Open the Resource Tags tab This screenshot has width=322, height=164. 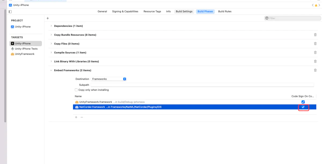click(x=152, y=12)
